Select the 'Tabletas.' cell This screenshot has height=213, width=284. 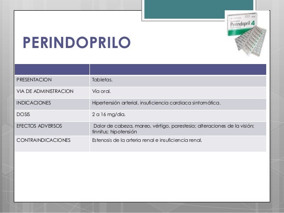[178, 81]
